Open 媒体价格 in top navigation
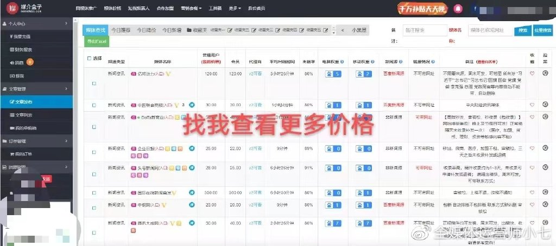This screenshot has width=556, height=246. pos(112,8)
